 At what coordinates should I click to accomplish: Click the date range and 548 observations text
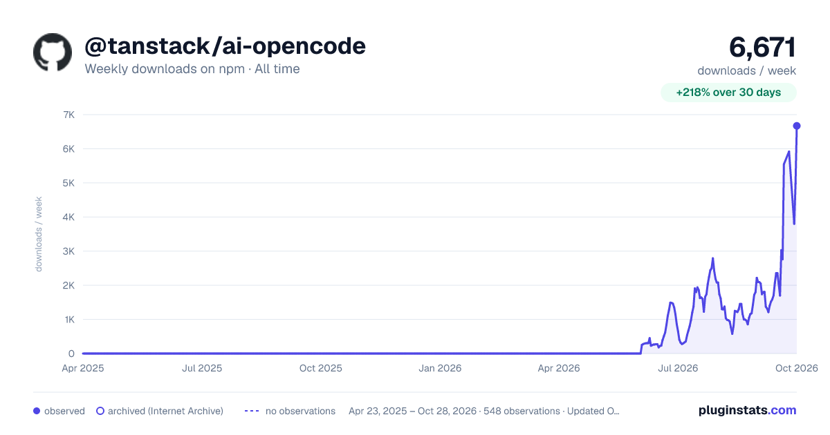click(x=484, y=411)
